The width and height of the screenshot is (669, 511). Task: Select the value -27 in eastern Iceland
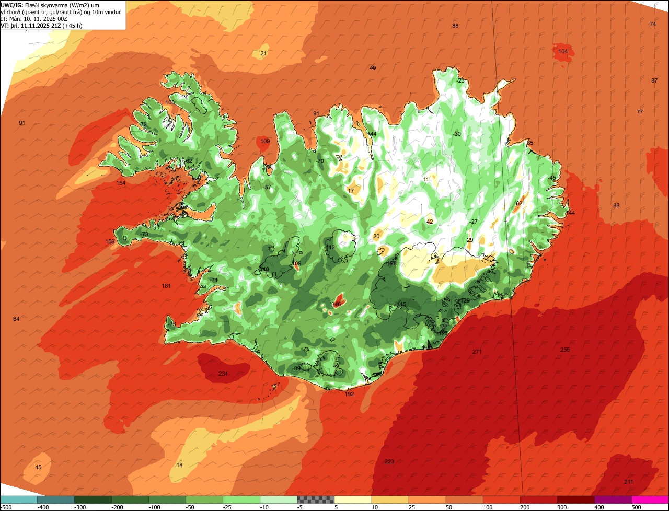click(x=473, y=222)
